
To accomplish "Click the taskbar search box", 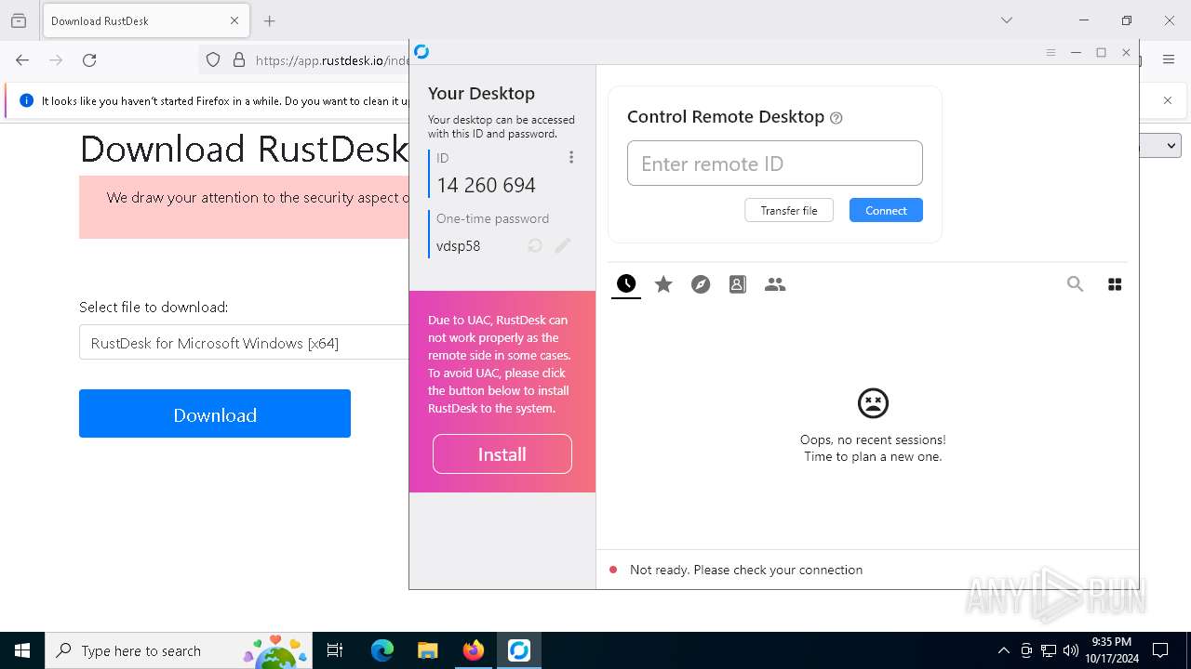I will (179, 650).
